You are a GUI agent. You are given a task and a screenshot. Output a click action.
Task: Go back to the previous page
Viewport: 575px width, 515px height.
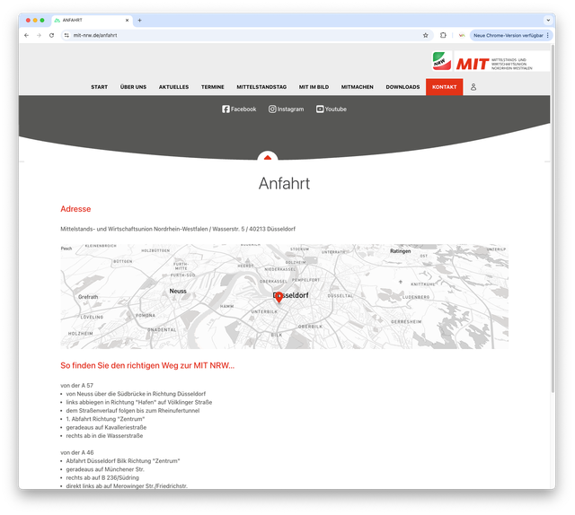pos(26,35)
